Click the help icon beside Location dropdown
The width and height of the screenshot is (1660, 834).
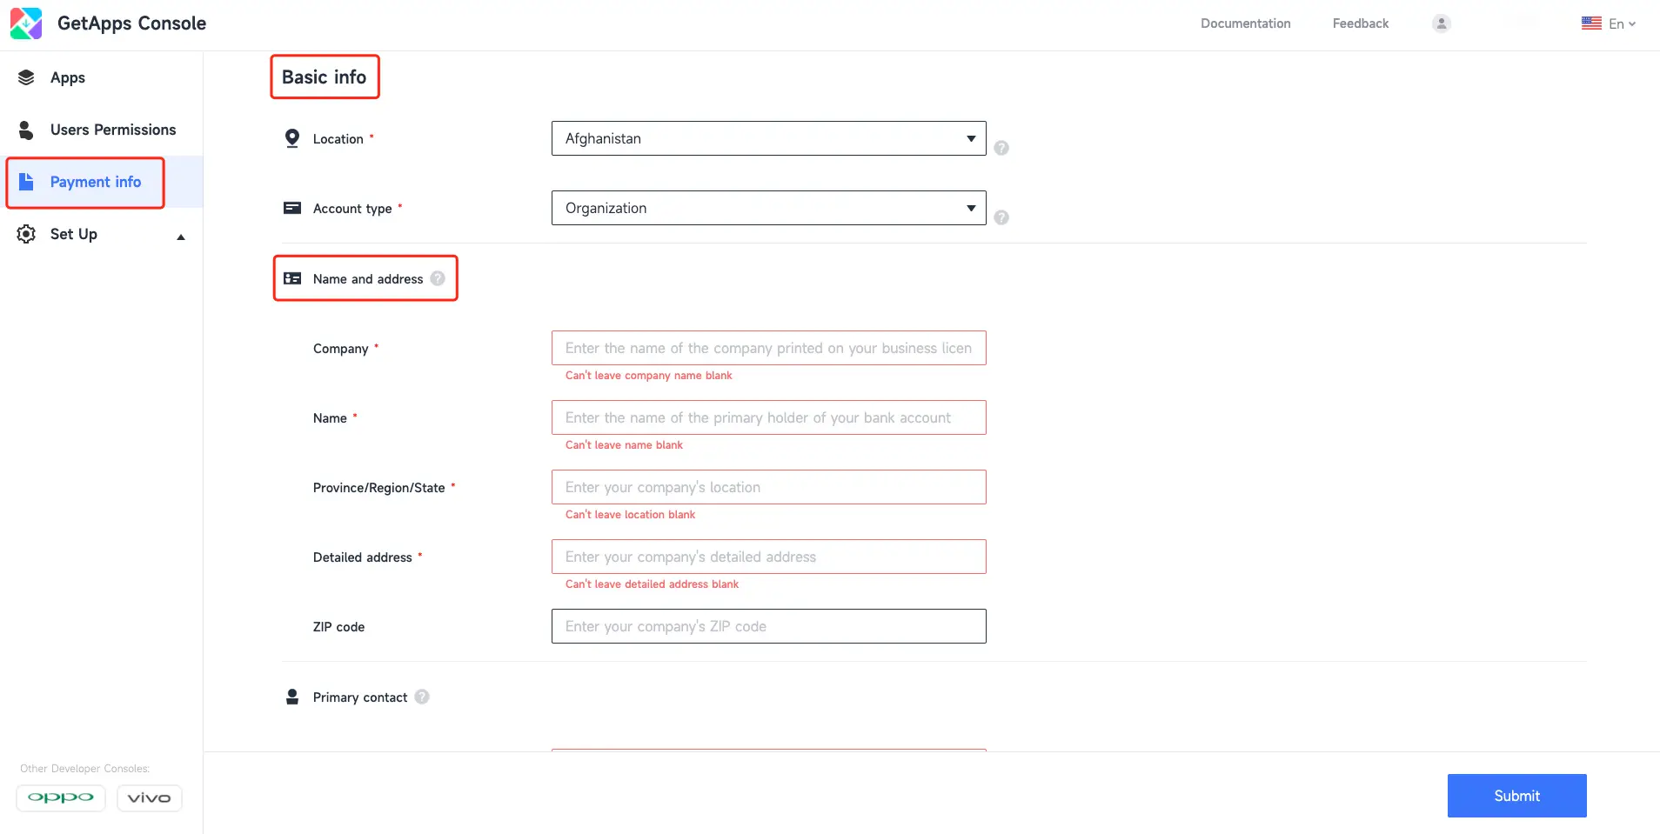1001,148
